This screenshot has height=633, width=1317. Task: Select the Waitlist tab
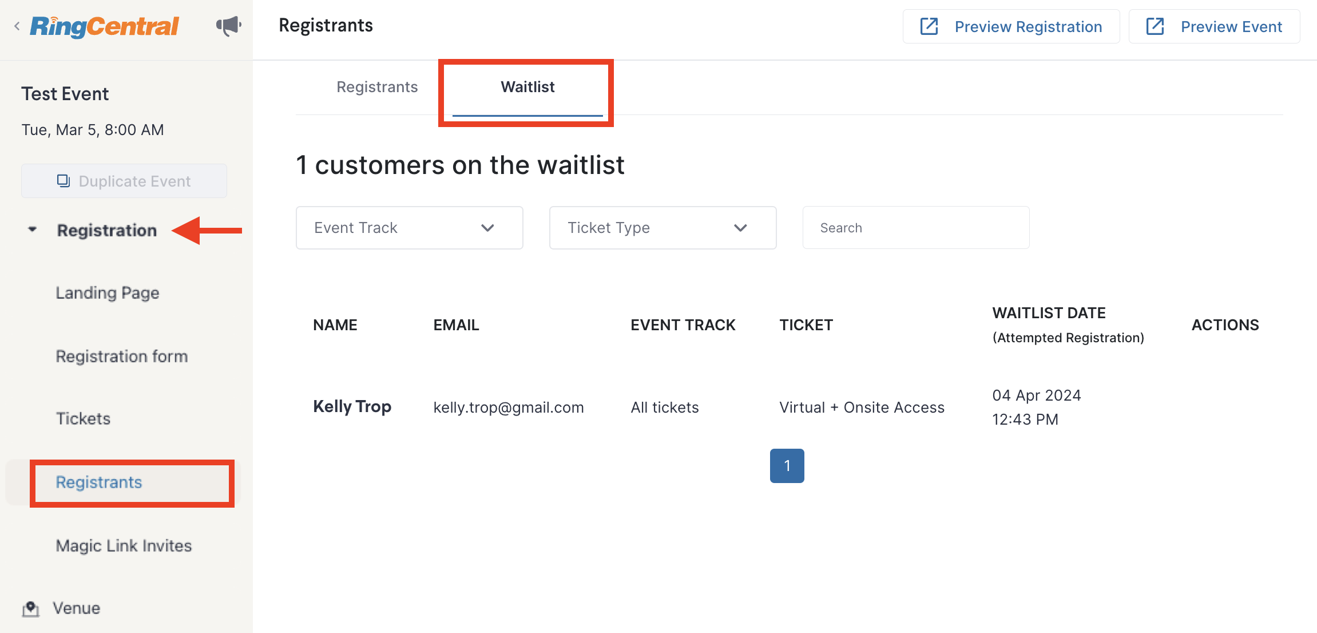(x=527, y=87)
